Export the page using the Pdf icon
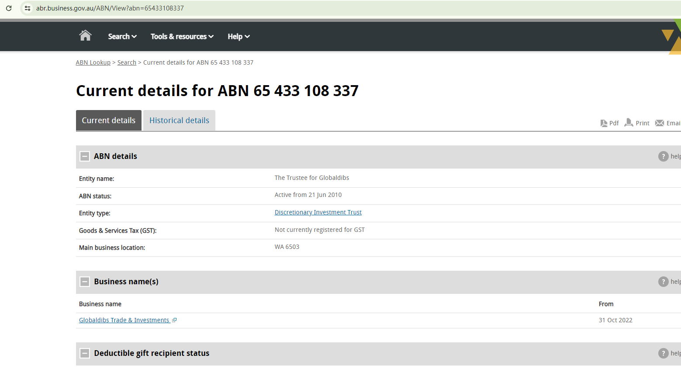Viewport: 681px width, 369px height. coord(604,123)
